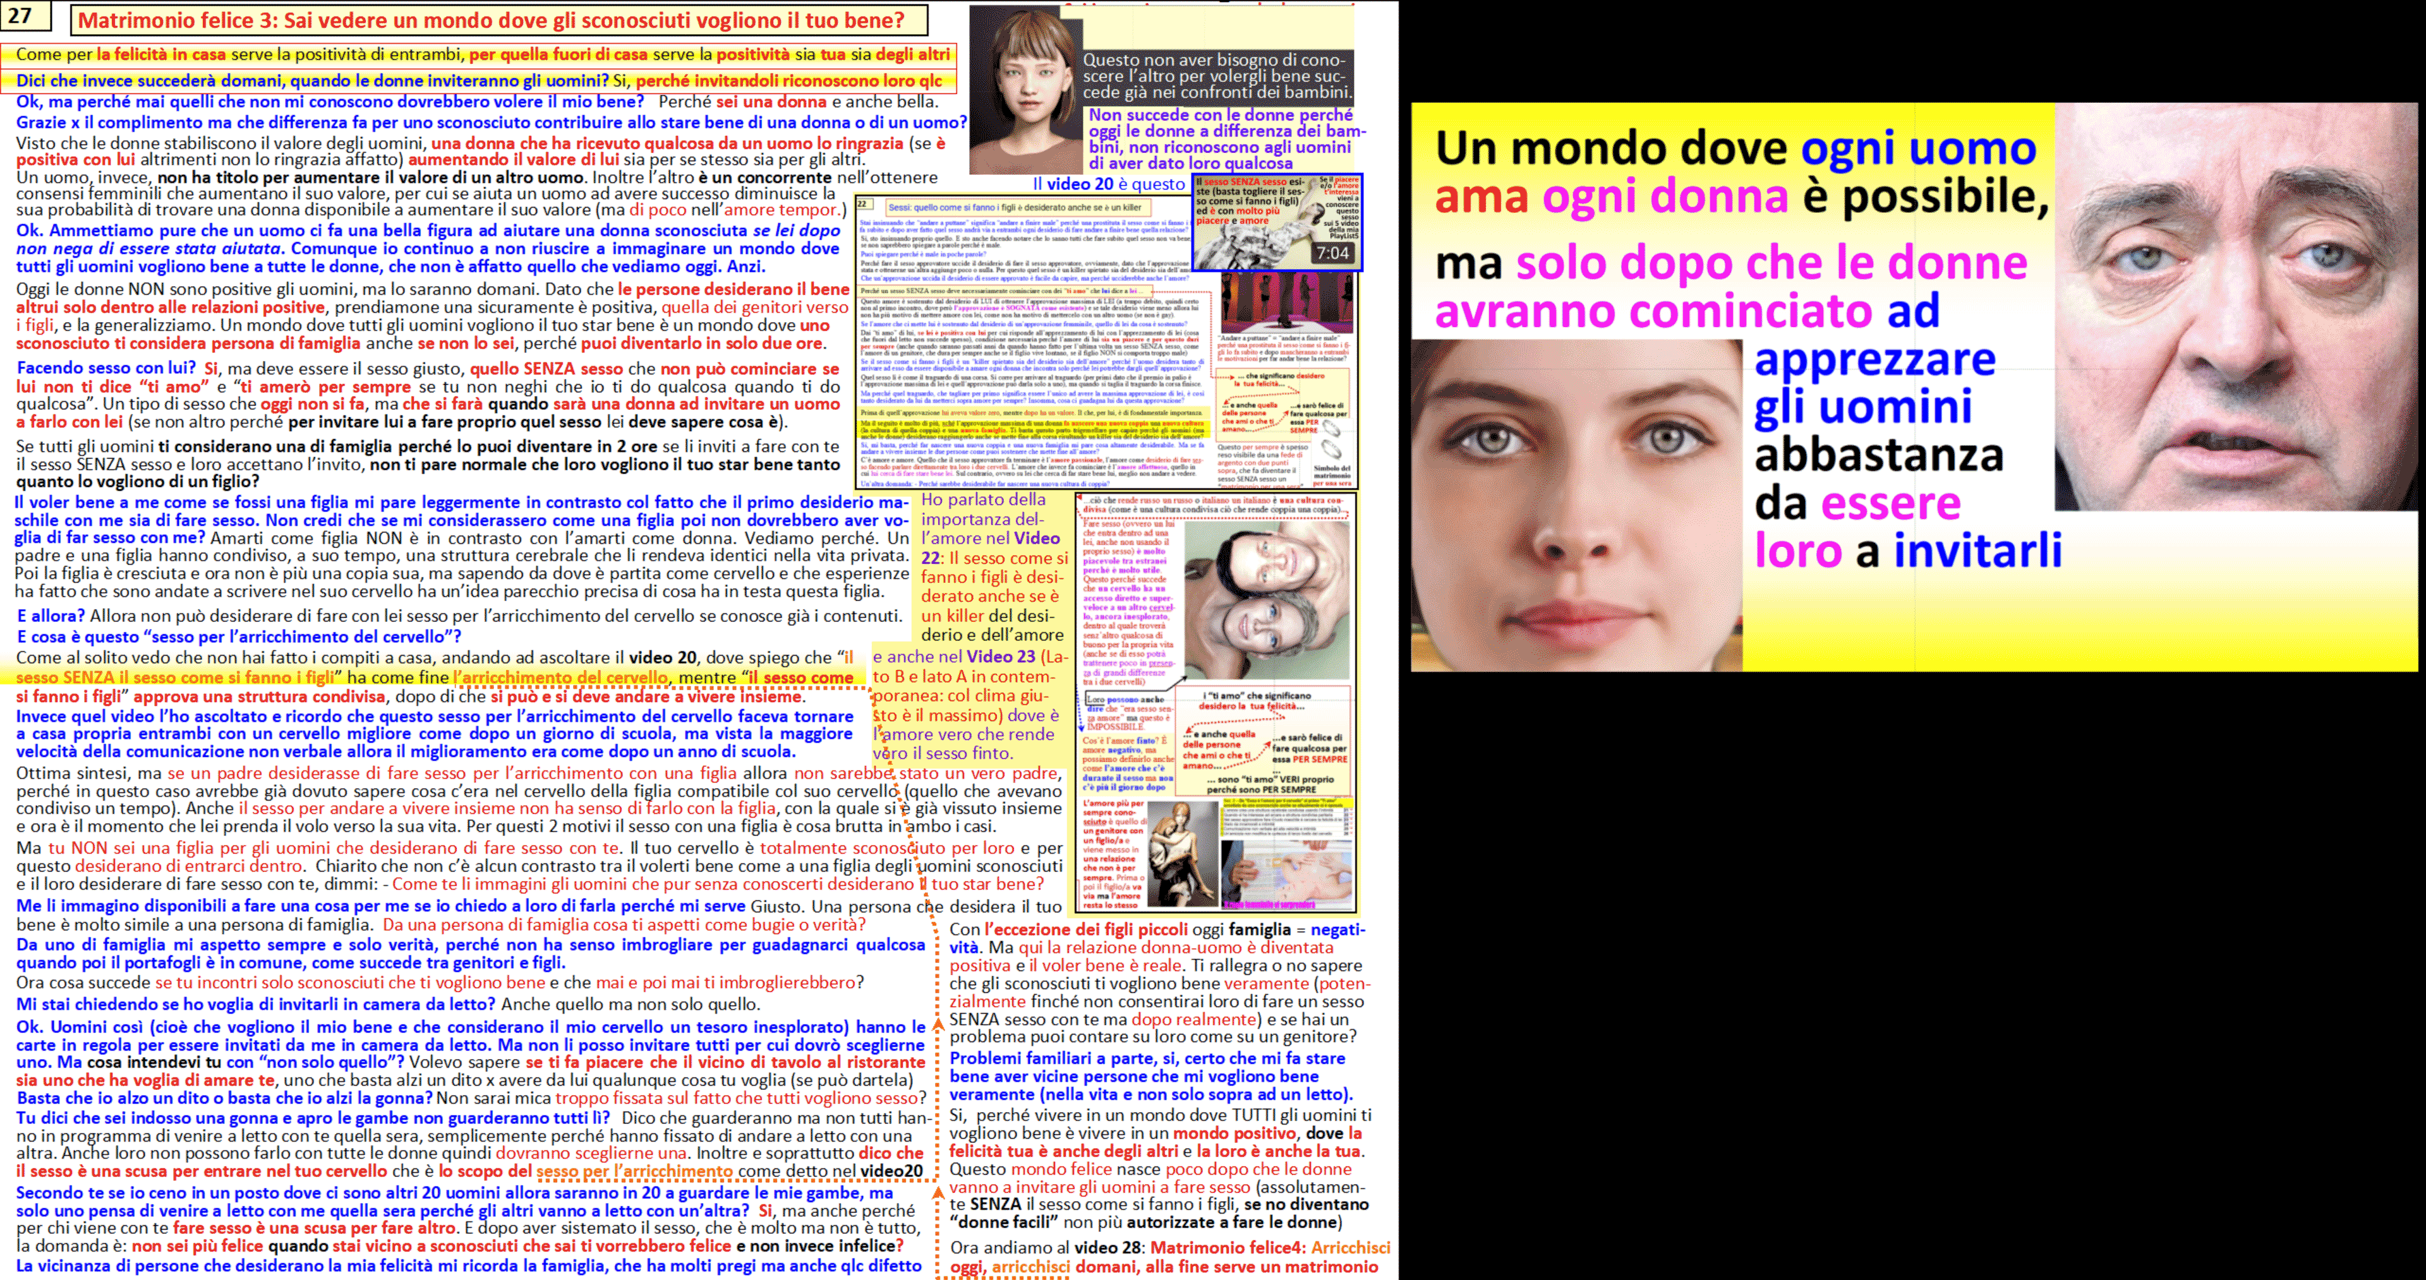
Task: Click the woman's face photo in banner
Action: pyautogui.click(x=1576, y=505)
